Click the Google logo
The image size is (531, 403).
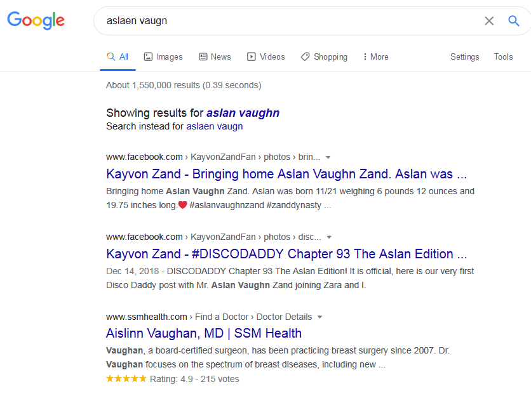36,21
